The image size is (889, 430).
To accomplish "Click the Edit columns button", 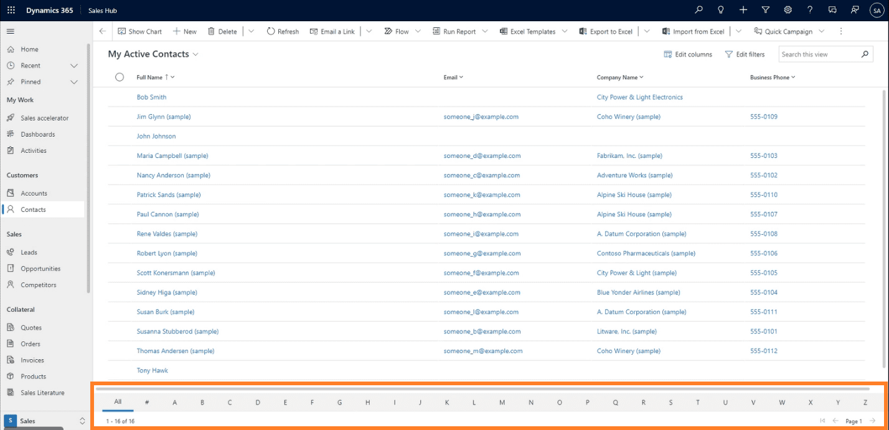I will point(688,55).
